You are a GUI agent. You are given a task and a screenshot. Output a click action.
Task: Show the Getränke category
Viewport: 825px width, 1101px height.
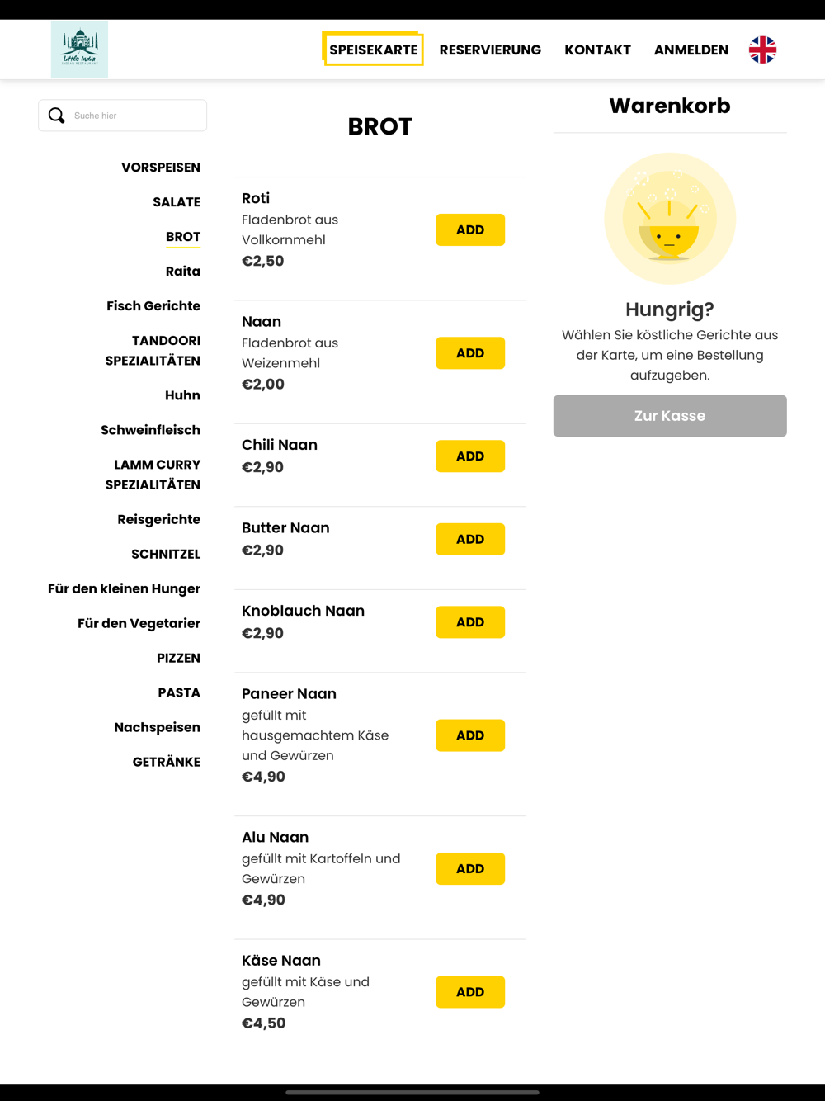coord(167,762)
